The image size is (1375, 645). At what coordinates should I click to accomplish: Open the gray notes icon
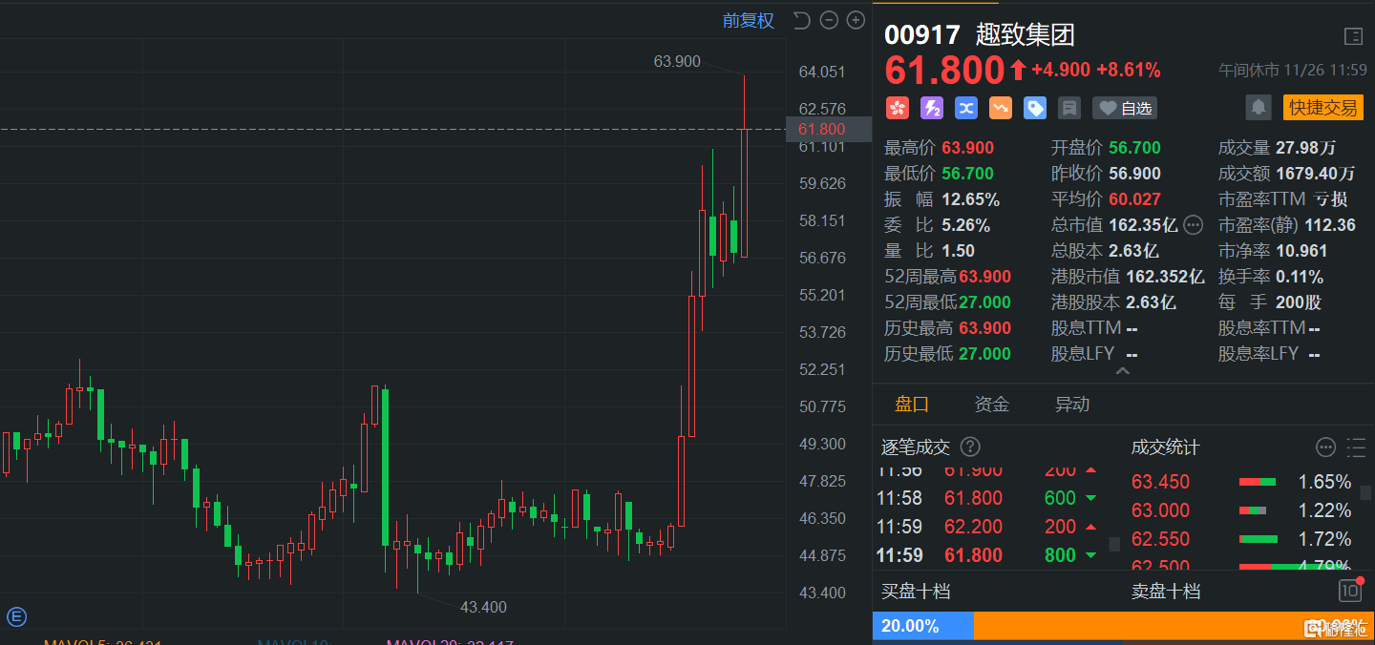point(1069,108)
